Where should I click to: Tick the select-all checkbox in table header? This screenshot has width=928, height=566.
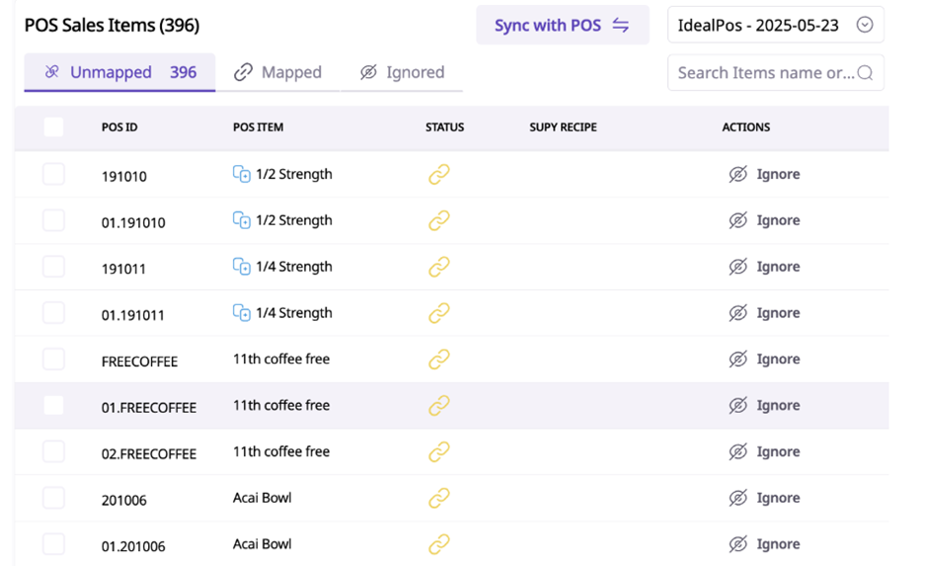pos(53,127)
